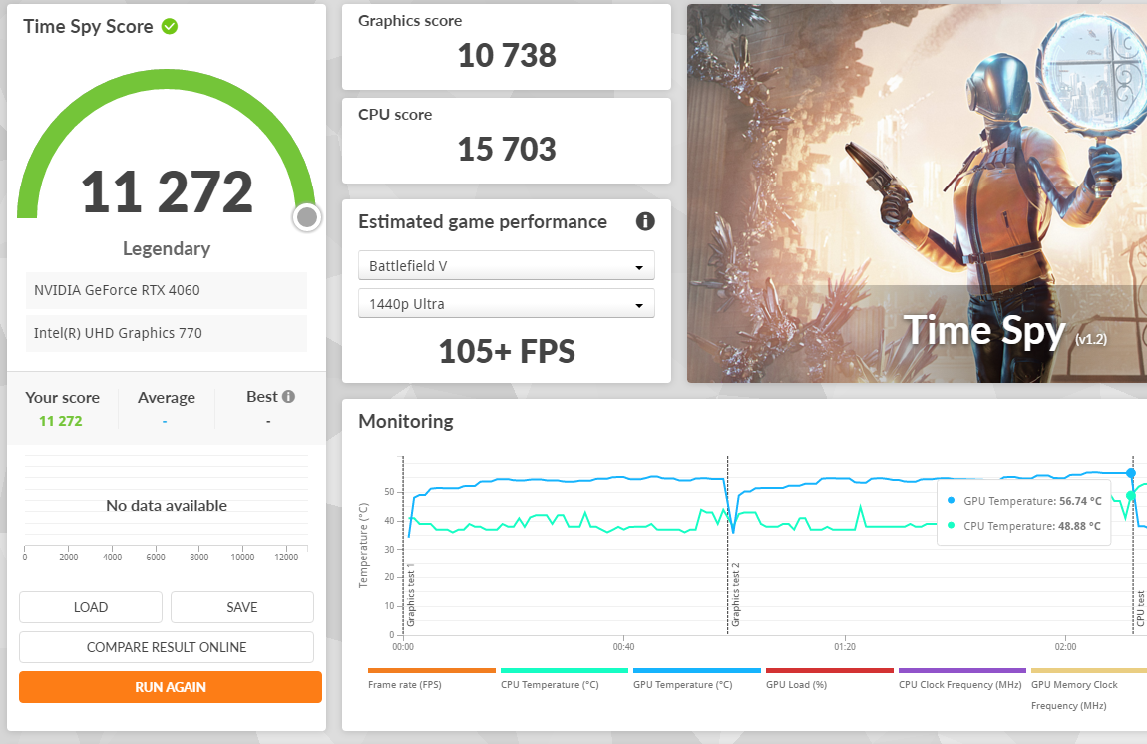1147x744 pixels.
Task: Click the gray knob on score gauge
Action: click(x=307, y=217)
